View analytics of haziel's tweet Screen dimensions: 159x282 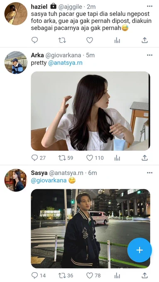point(117,41)
